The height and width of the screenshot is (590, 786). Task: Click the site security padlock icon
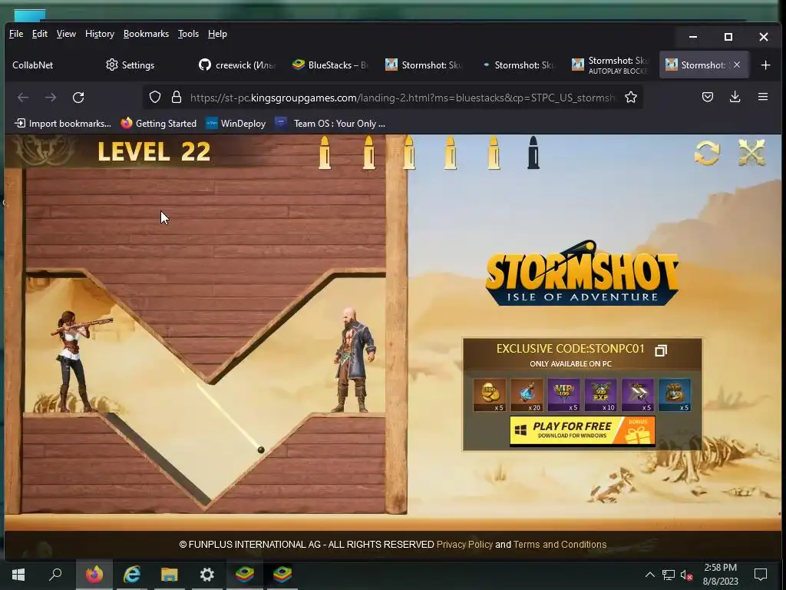[x=177, y=97]
